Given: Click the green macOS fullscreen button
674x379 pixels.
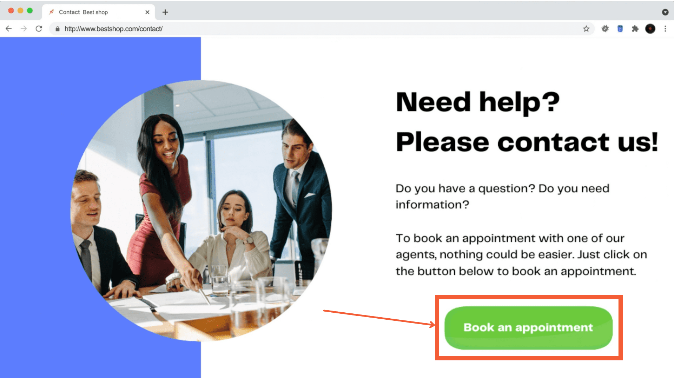Looking at the screenshot, I should (30, 11).
